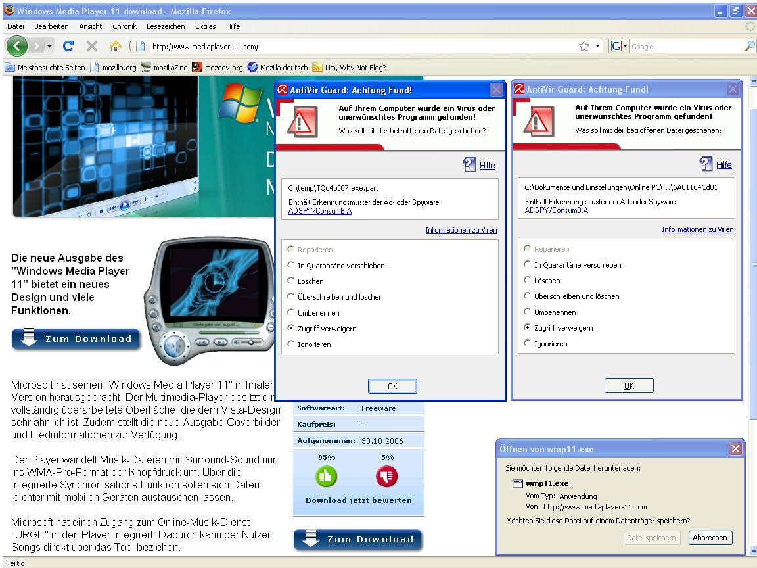Viewport: 757px width, 568px height.
Task: Open the mozdev.org bookmark
Action: click(218, 68)
